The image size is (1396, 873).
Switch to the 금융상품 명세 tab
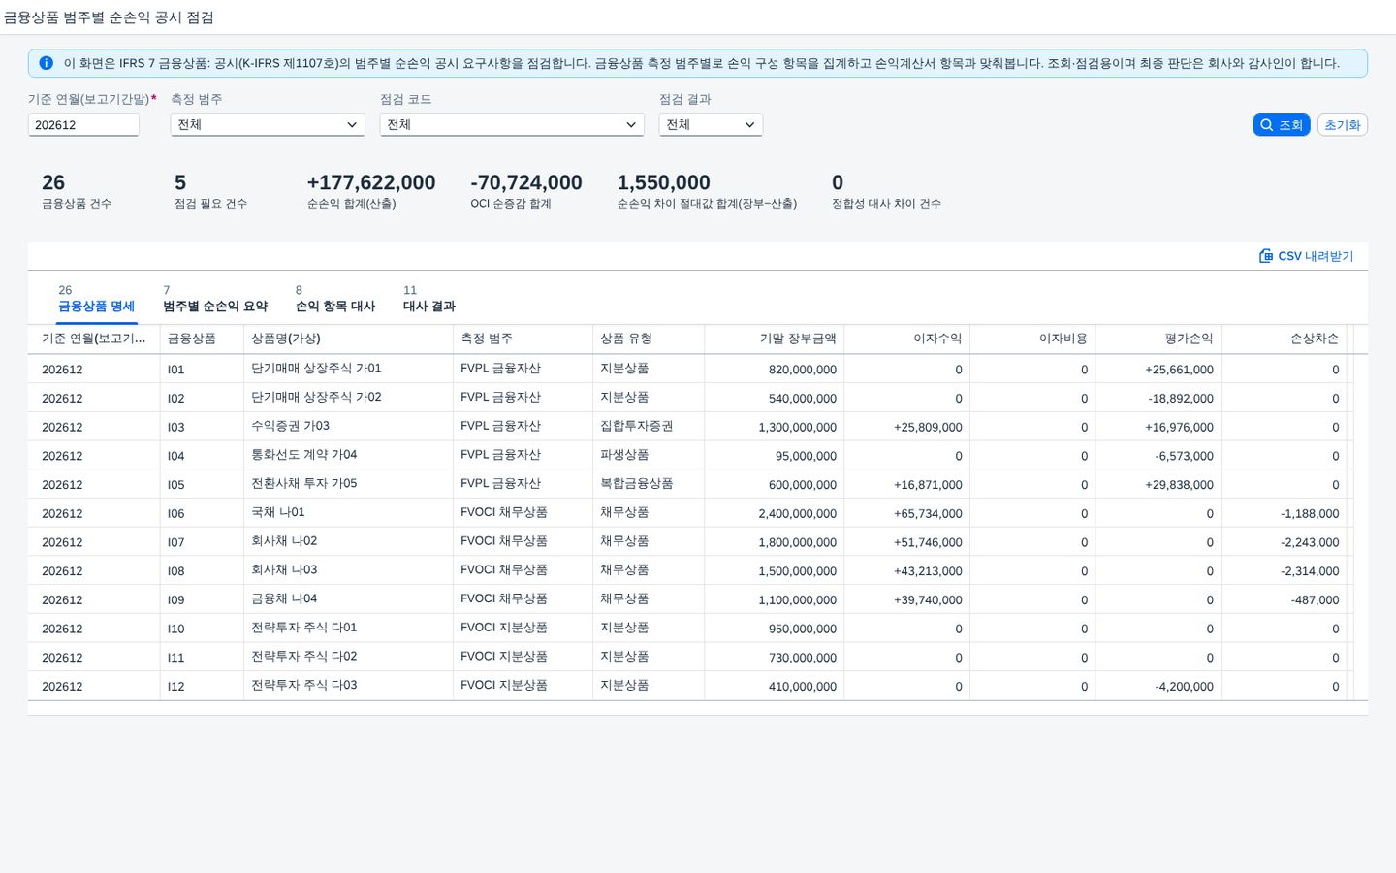pos(96,299)
